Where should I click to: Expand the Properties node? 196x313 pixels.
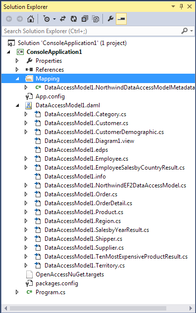click(x=17, y=61)
